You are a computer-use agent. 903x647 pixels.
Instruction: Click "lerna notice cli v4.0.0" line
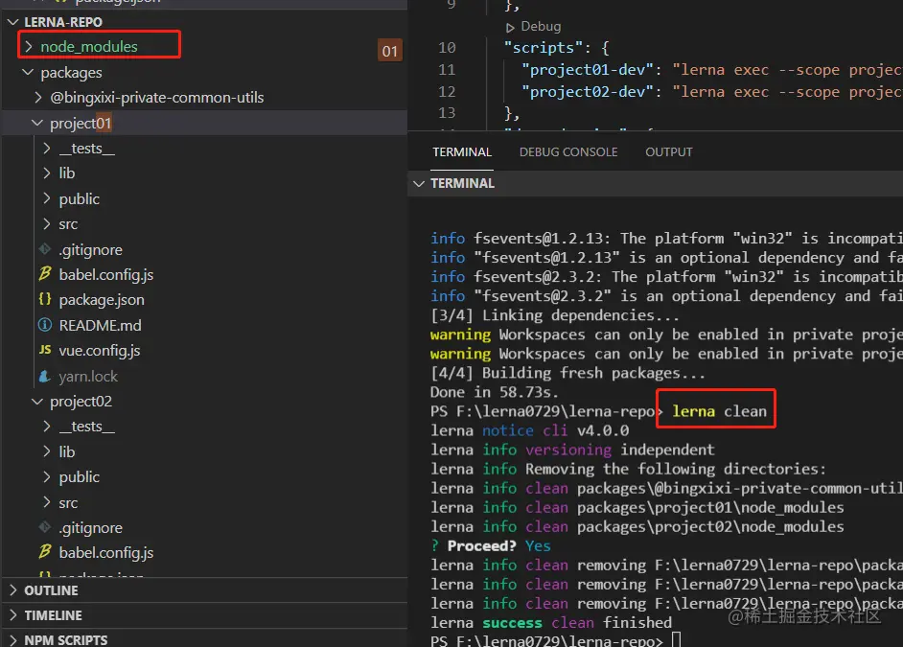[529, 430]
